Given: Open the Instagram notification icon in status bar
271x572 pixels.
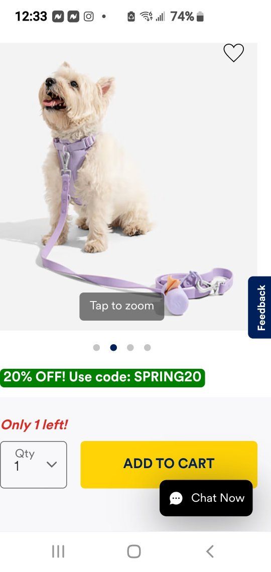Looking at the screenshot, I should click(89, 17).
